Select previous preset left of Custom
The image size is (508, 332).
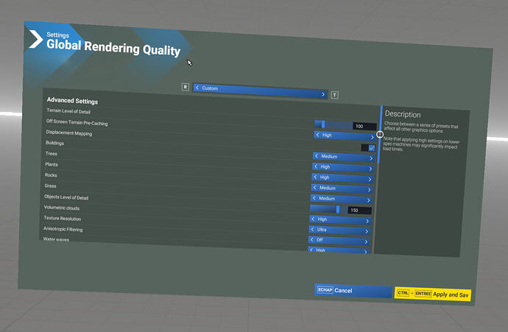(x=197, y=88)
